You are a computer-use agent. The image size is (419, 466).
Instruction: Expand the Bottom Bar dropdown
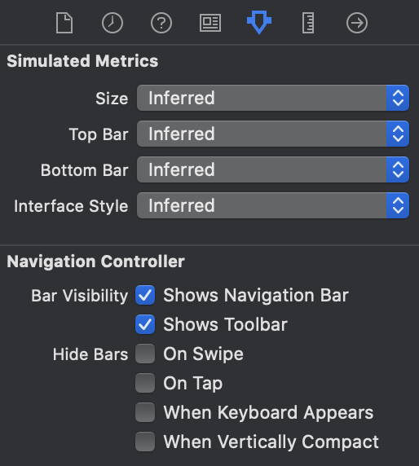pos(273,169)
